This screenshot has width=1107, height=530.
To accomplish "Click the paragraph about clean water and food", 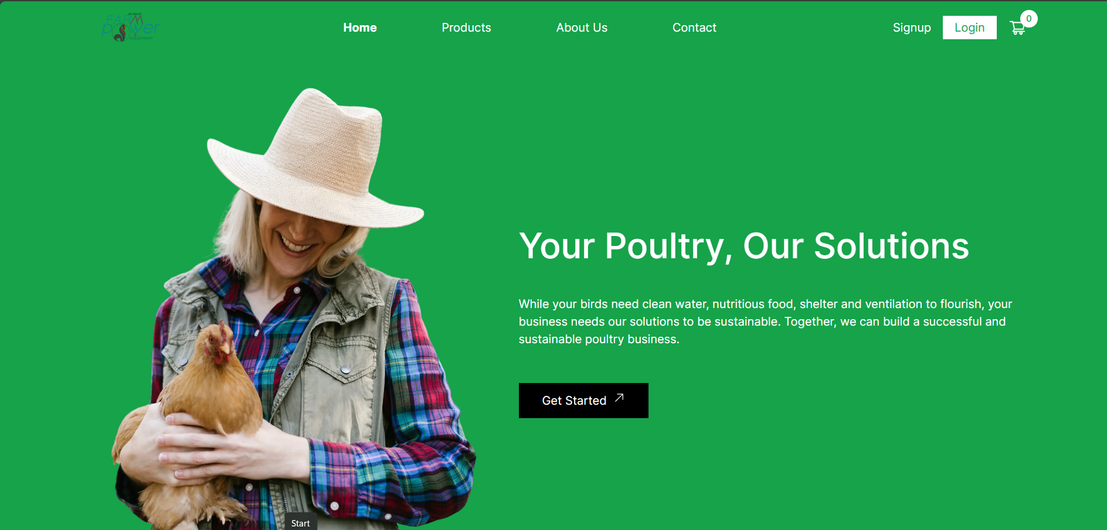I will [x=765, y=322].
